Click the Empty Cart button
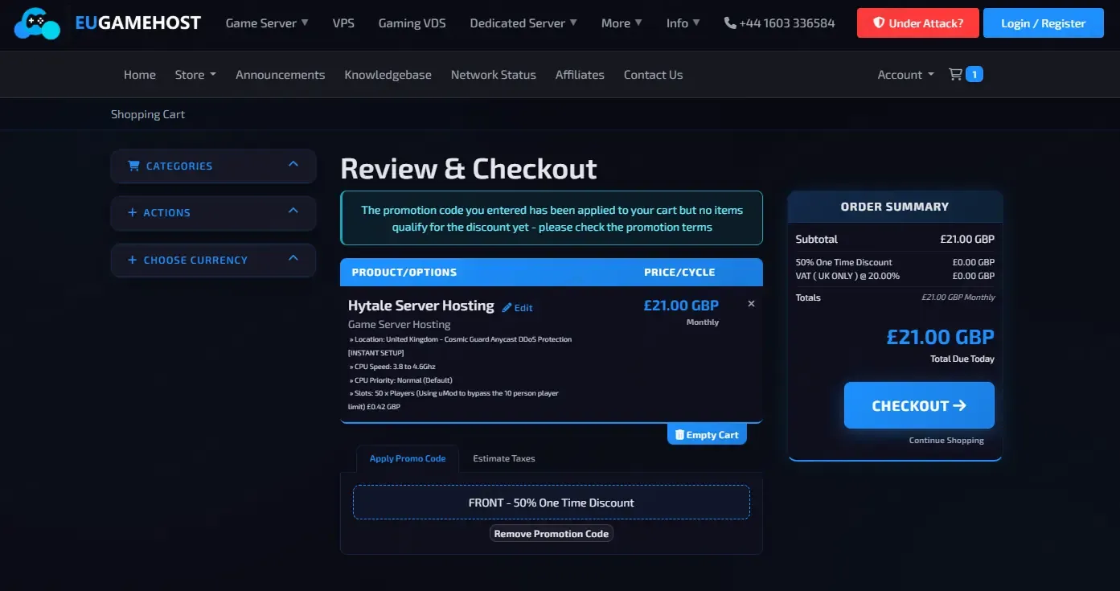The width and height of the screenshot is (1120, 591). click(x=707, y=434)
